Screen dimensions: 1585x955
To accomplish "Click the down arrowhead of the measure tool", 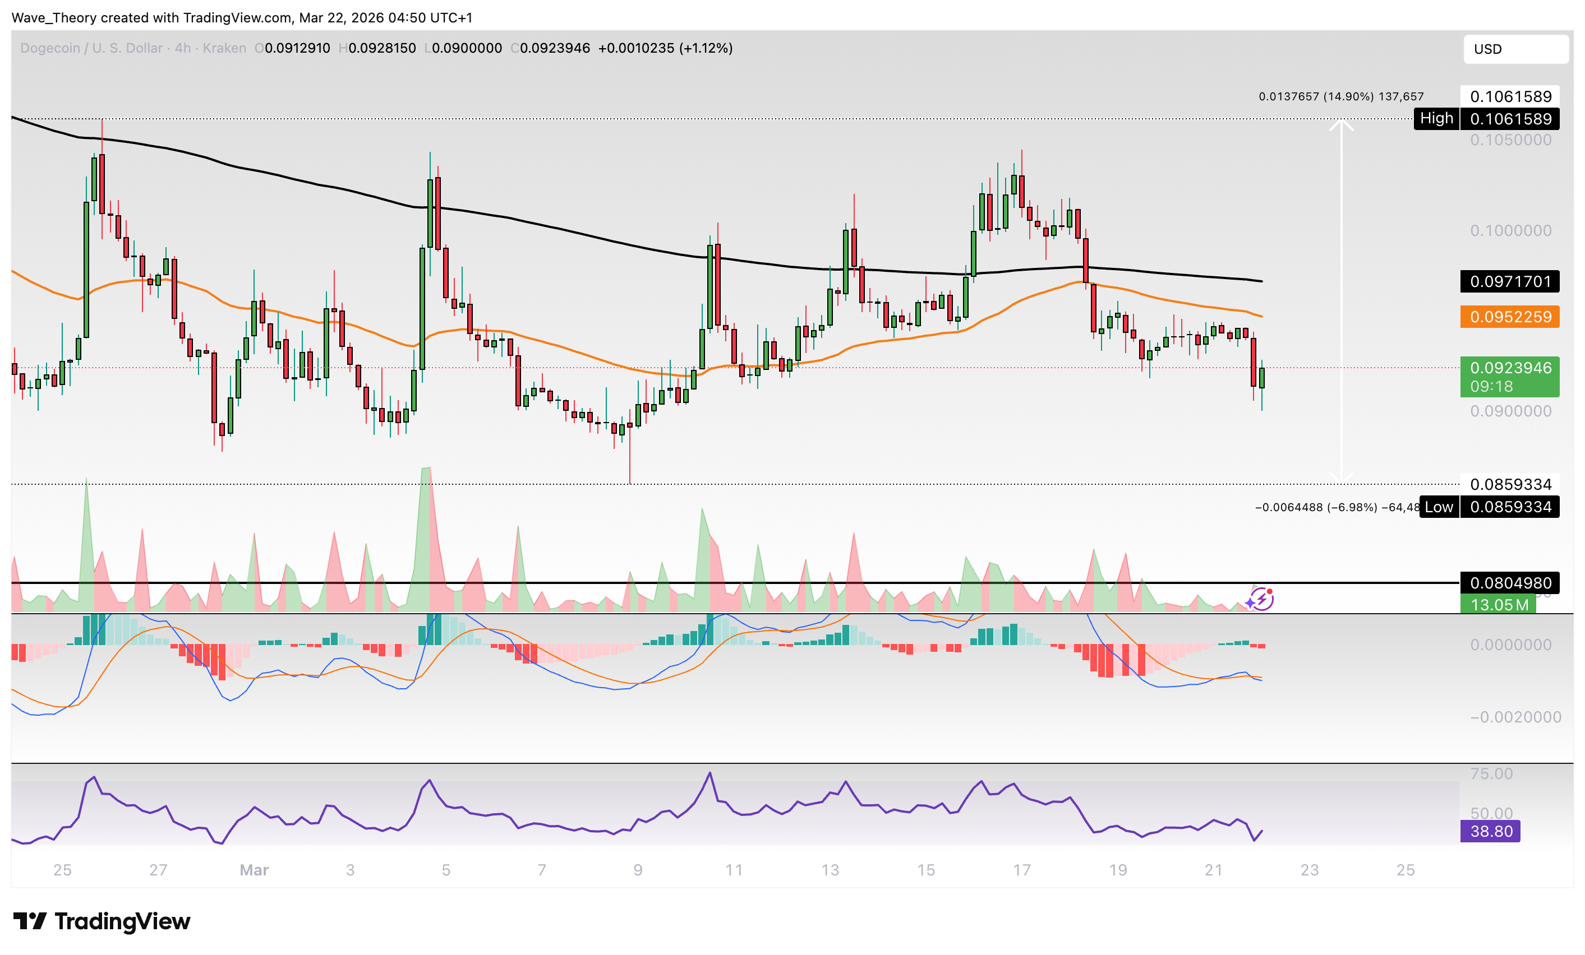I will pyautogui.click(x=1341, y=479).
